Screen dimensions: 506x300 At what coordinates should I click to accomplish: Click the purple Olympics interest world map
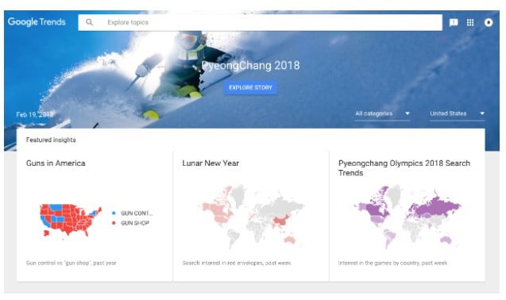[408, 217]
